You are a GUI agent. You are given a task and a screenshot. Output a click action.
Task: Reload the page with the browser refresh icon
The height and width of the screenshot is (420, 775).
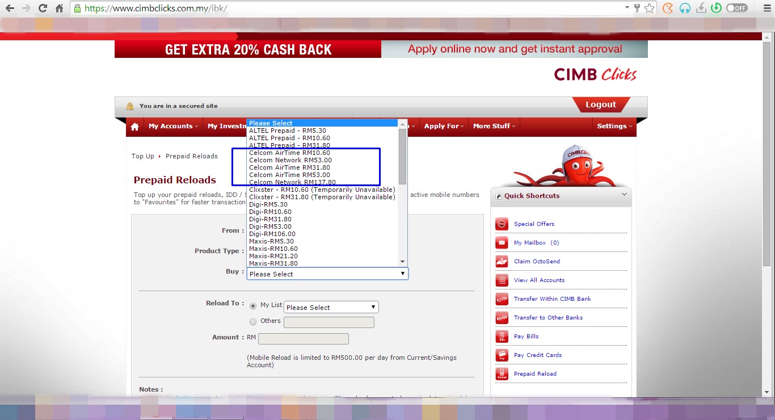[43, 9]
